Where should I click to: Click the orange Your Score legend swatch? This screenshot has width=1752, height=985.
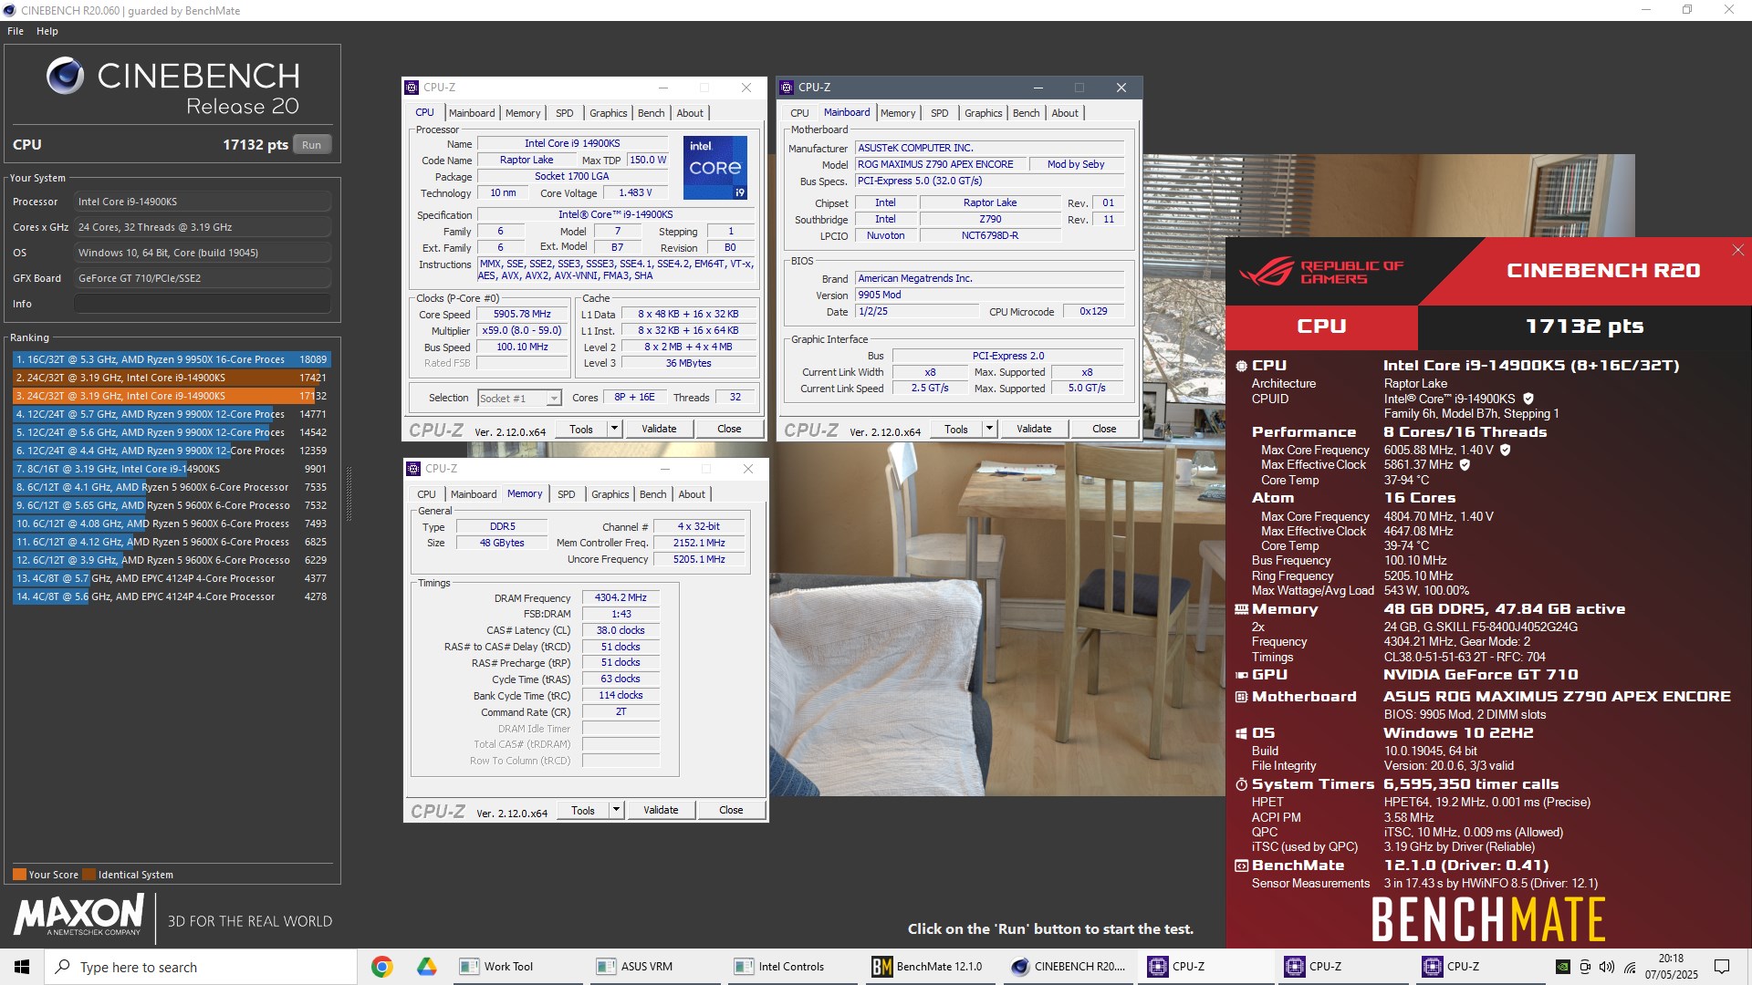click(x=19, y=875)
